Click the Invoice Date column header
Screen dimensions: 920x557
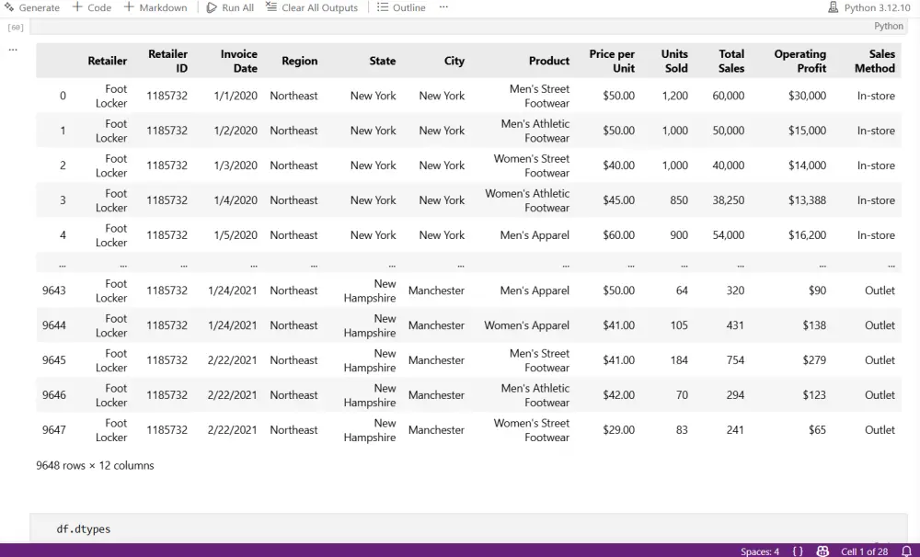point(239,61)
